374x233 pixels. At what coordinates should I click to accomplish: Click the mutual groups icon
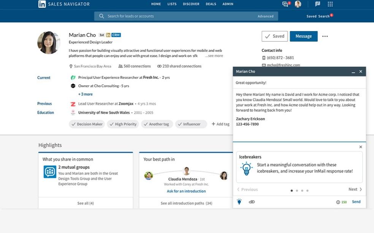[x=50, y=171]
